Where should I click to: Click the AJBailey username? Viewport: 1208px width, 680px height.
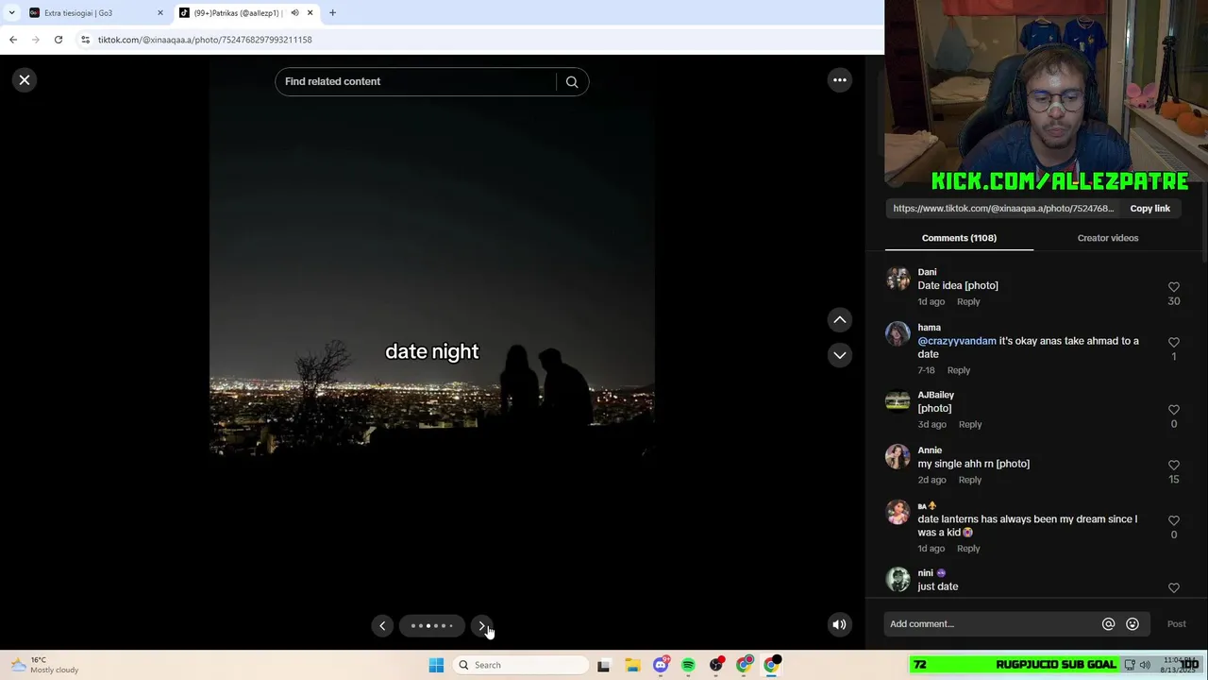pos(935,395)
